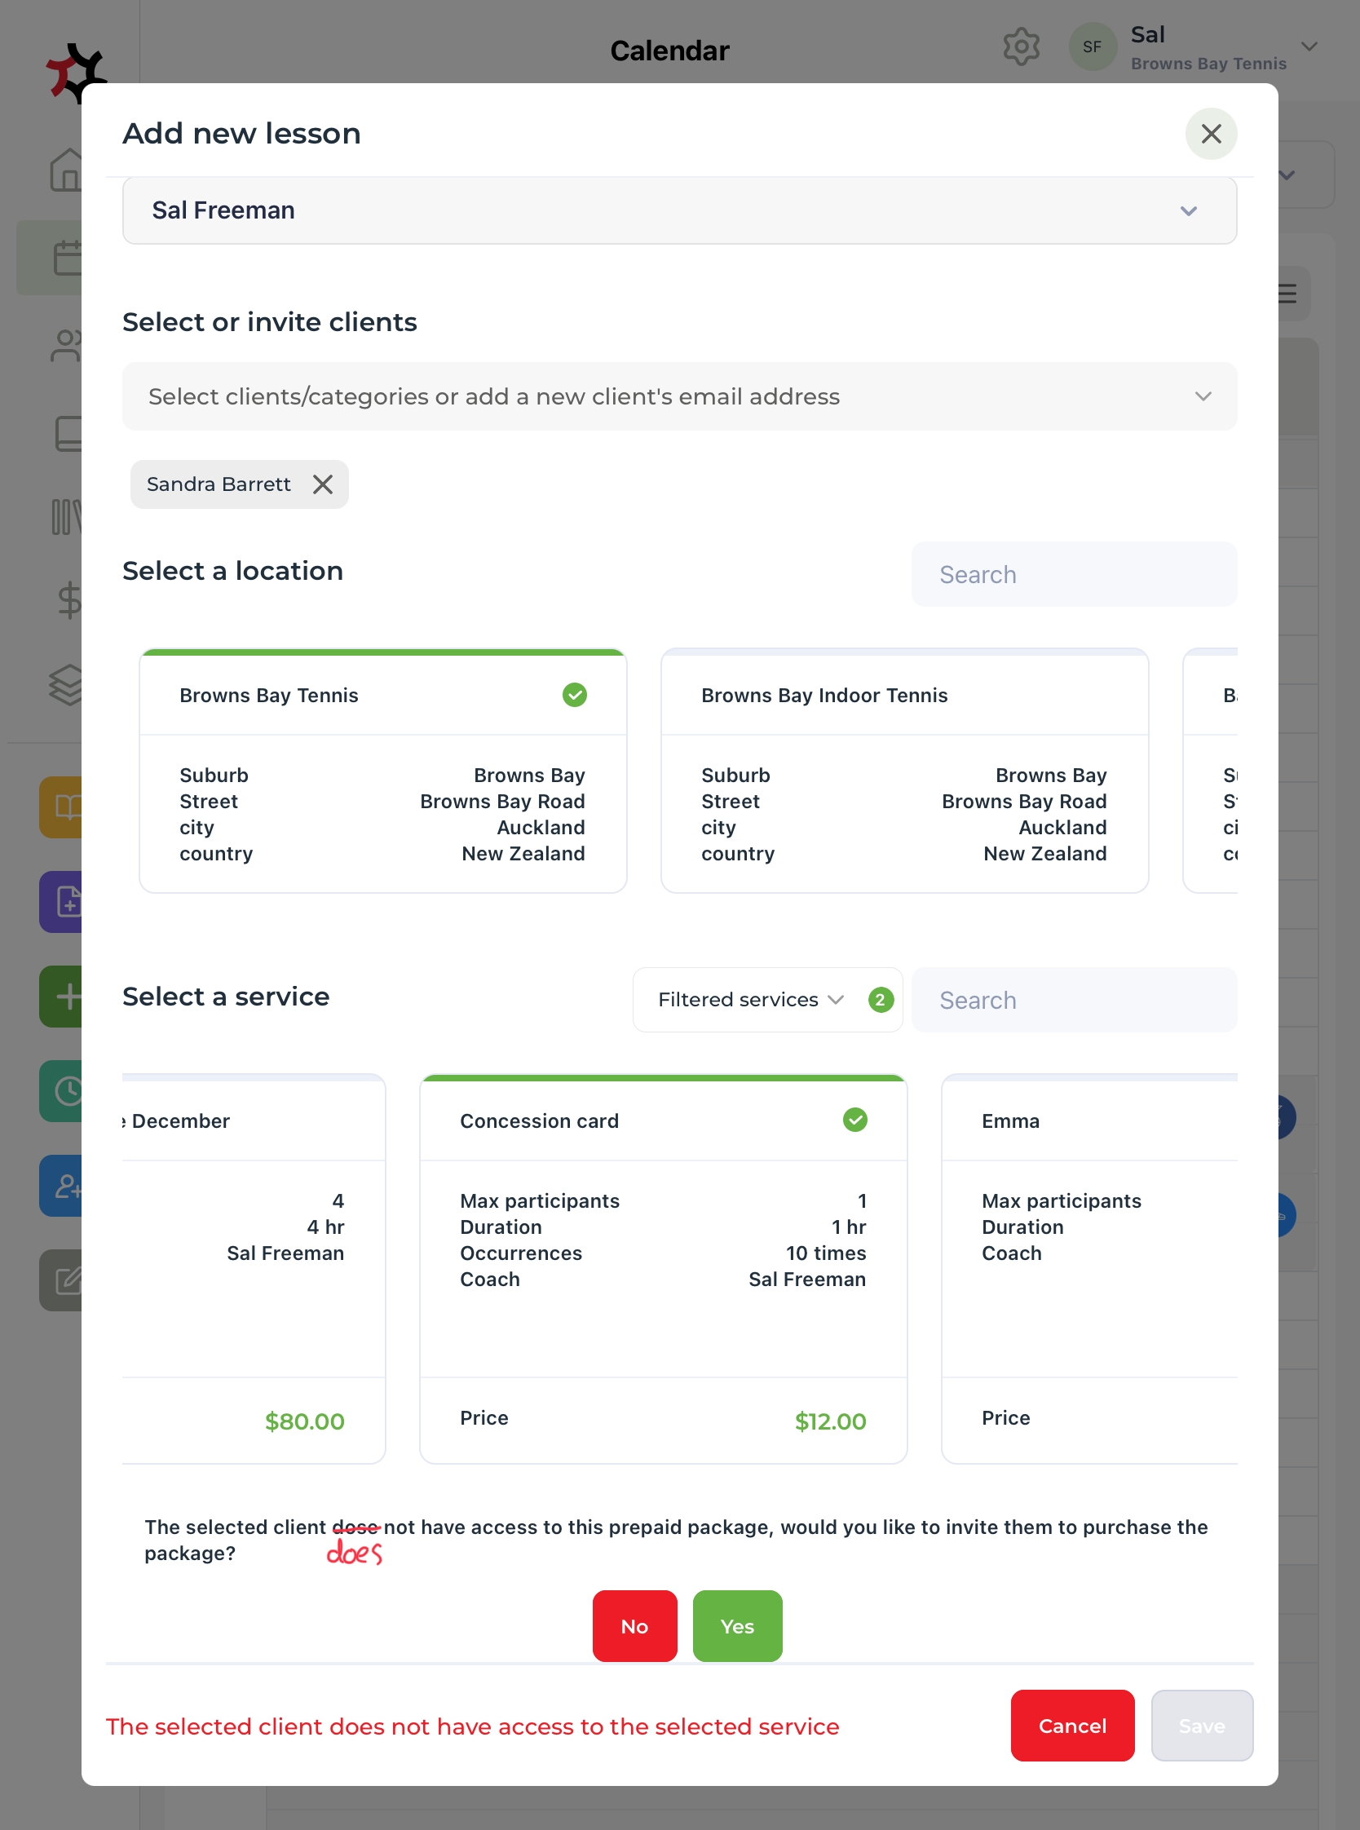The height and width of the screenshot is (1830, 1360).
Task: Open the calendar sidebar icon
Action: [x=66, y=258]
